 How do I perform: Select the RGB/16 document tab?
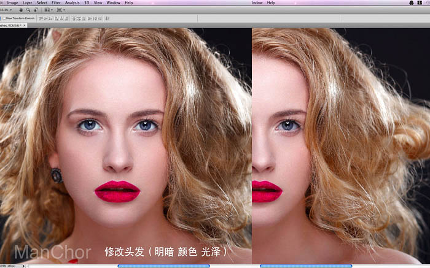[10, 25]
